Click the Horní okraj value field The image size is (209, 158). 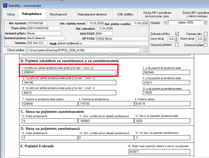tap(200, 39)
